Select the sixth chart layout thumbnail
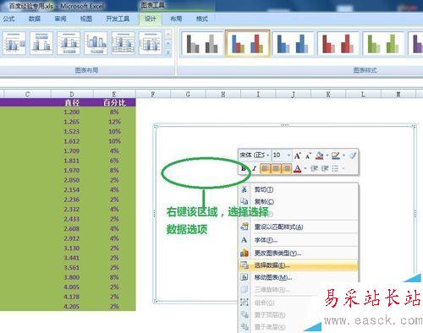This screenshot has height=333, width=423. (x=151, y=43)
